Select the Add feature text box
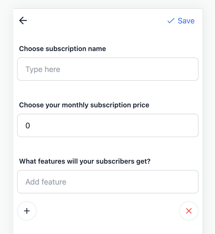215x234 pixels. [108, 182]
